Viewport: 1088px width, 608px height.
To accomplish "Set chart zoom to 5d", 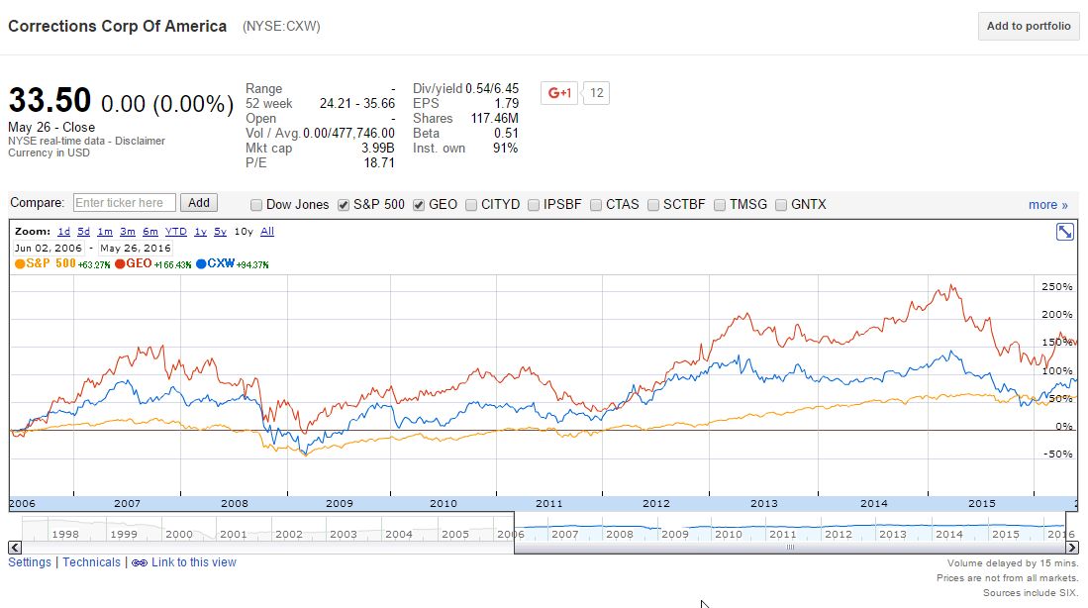I will pyautogui.click(x=84, y=232).
